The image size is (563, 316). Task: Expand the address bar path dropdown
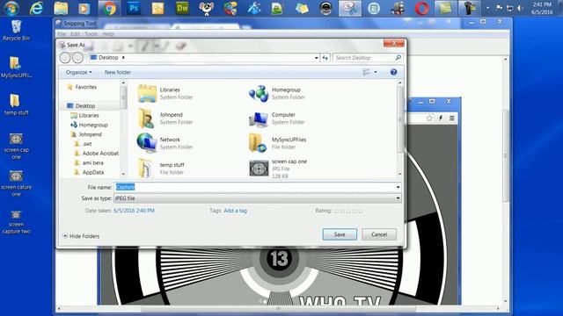tap(317, 57)
